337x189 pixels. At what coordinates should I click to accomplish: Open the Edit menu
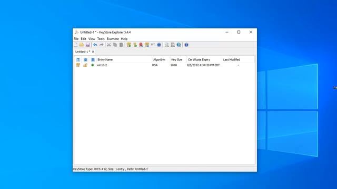[x=83, y=39]
